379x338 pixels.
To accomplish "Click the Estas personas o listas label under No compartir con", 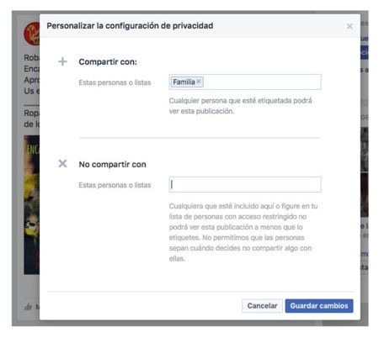I will pyautogui.click(x=115, y=185).
